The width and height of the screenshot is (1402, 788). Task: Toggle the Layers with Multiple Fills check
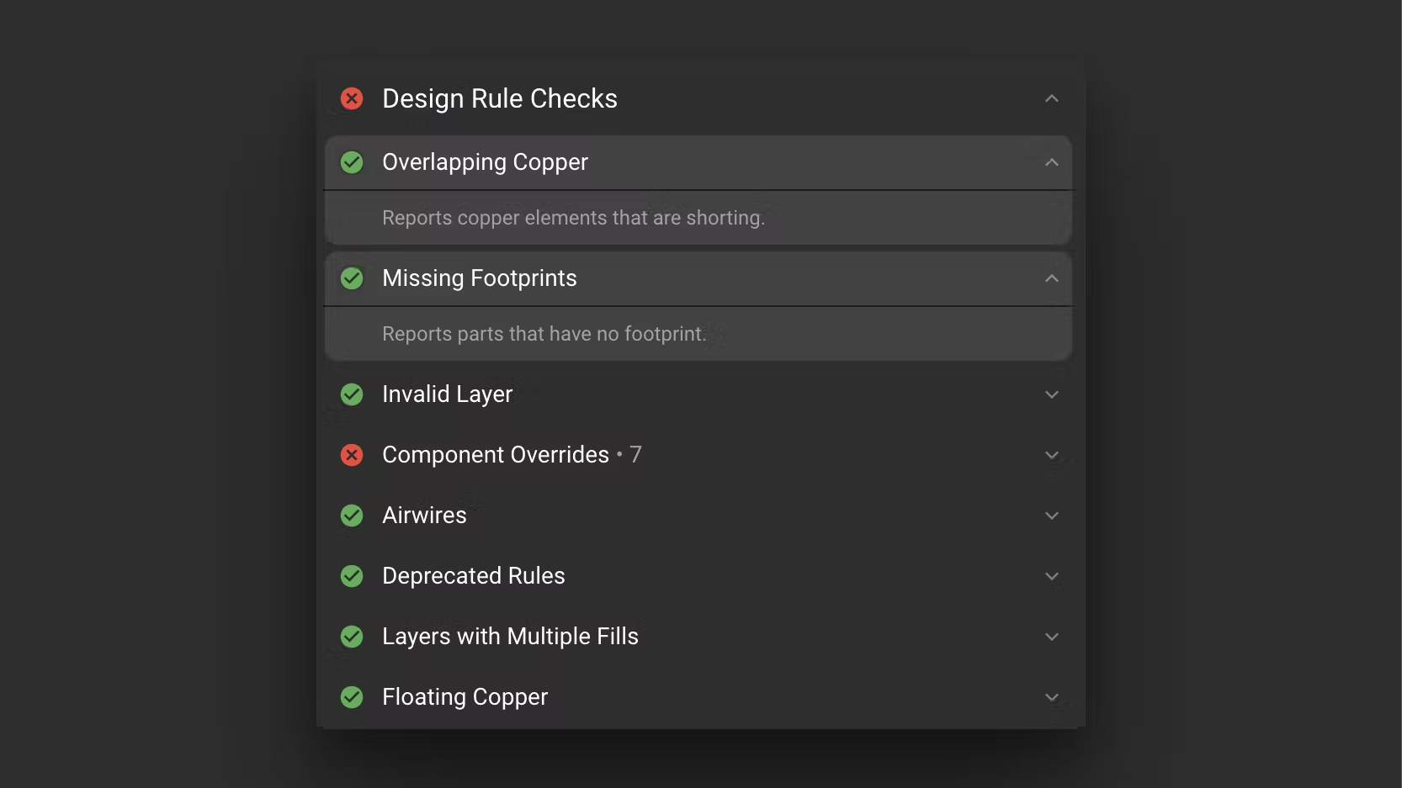click(352, 636)
